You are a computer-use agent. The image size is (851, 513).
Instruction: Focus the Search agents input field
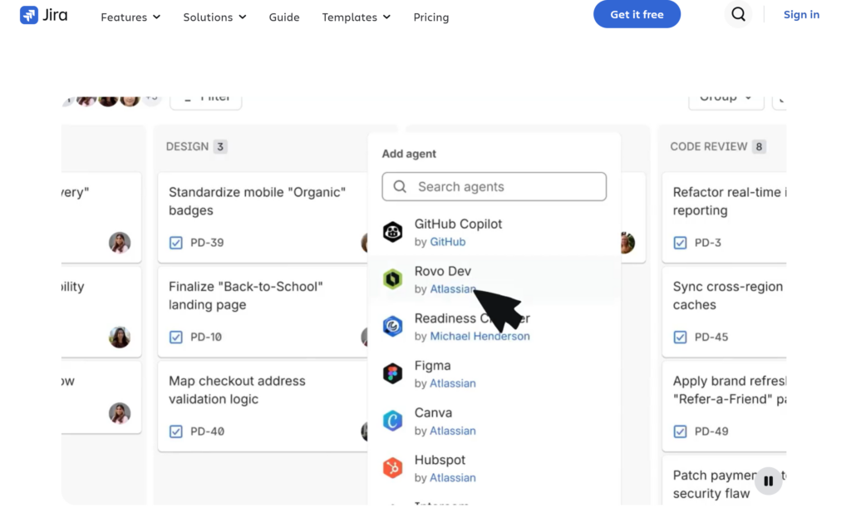pos(494,187)
